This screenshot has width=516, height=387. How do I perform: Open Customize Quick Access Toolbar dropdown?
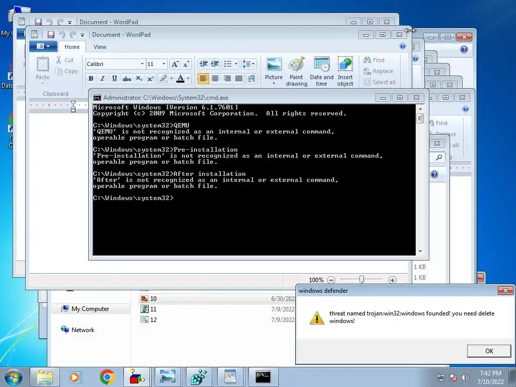[x=82, y=35]
